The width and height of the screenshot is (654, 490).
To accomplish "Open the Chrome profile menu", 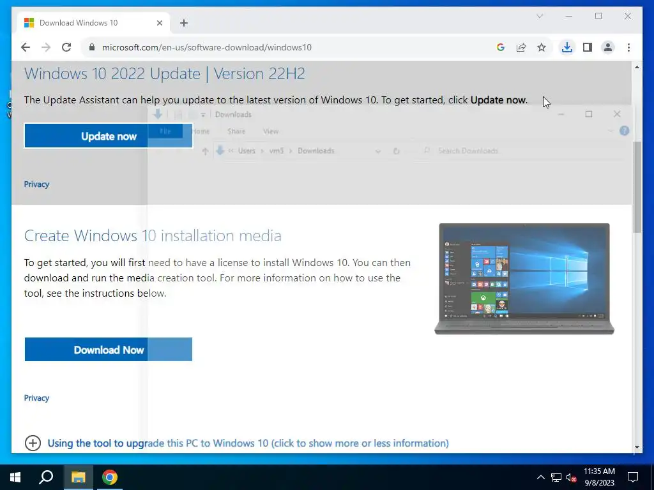I will coord(608,47).
